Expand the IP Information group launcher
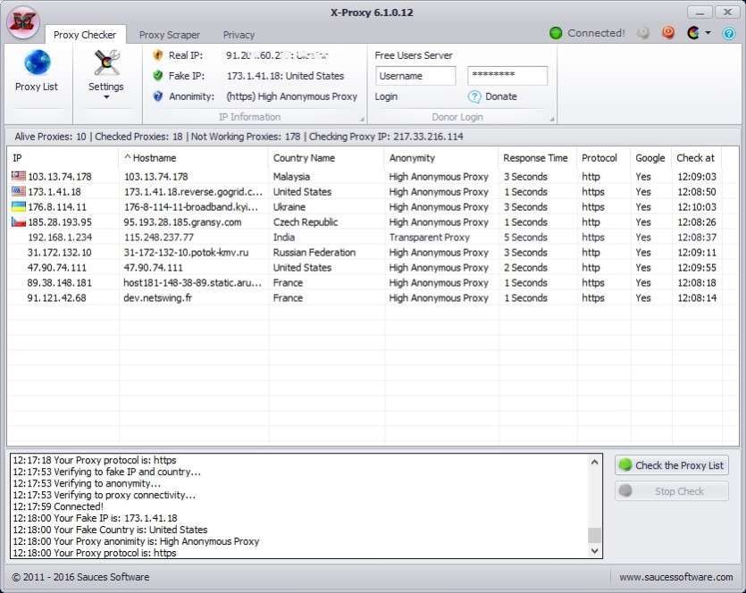 coord(362,119)
